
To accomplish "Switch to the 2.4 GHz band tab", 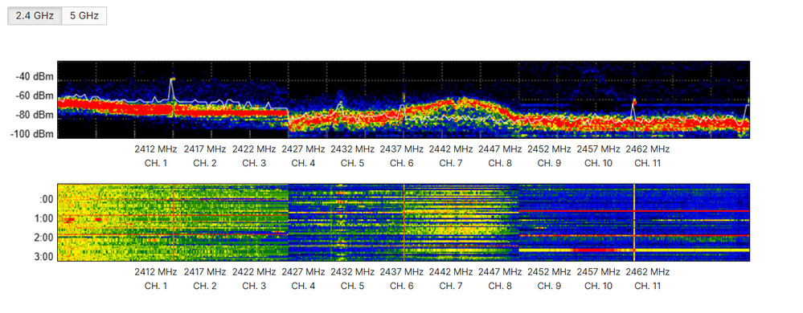I will [35, 16].
